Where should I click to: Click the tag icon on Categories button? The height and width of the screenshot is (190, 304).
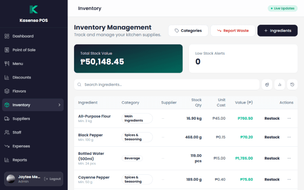177,30
